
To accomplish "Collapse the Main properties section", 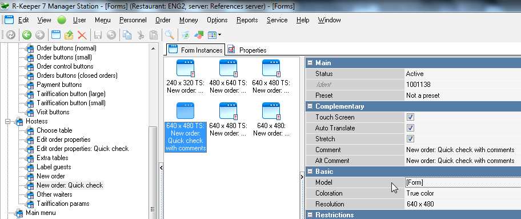I will (x=310, y=62).
